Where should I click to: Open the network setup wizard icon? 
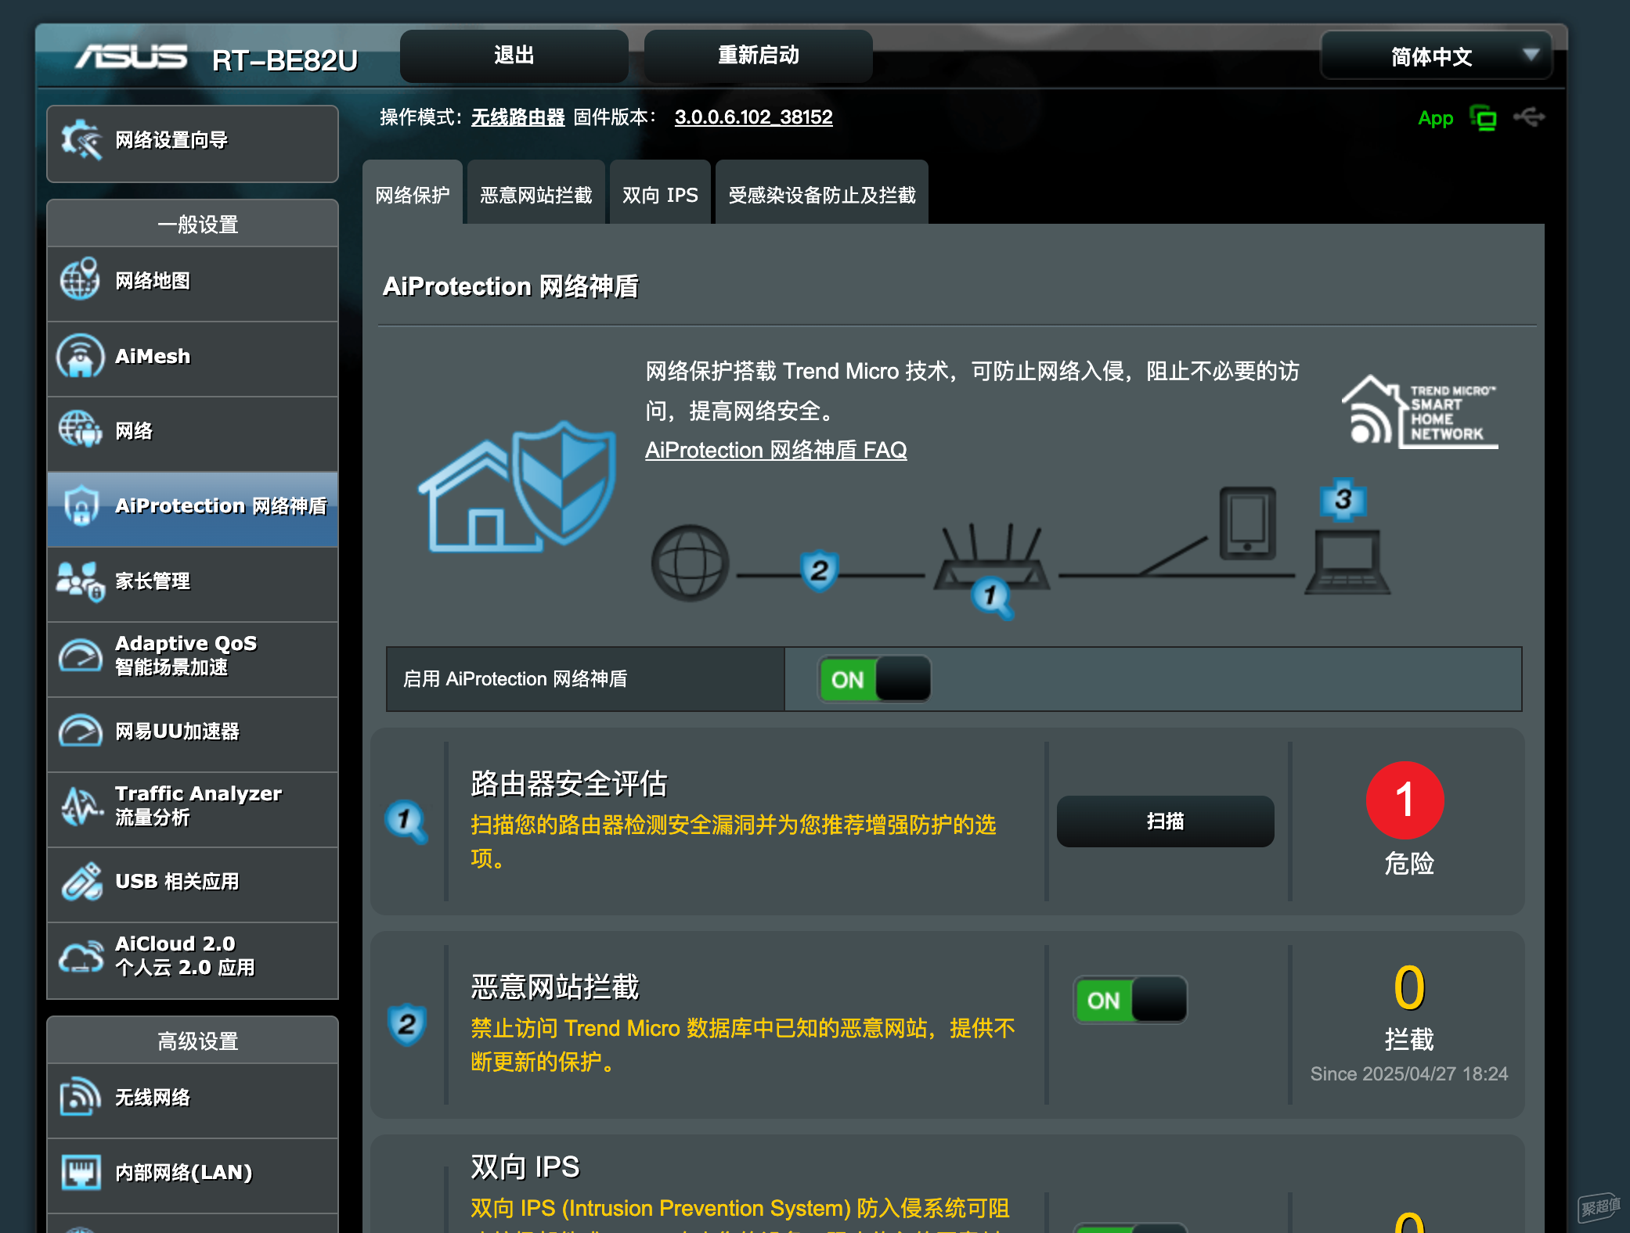coord(81,141)
